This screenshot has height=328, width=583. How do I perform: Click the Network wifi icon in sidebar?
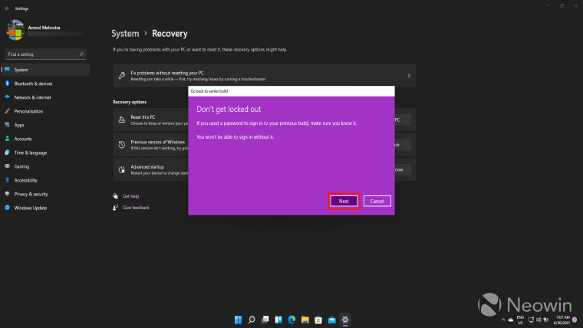[7, 97]
